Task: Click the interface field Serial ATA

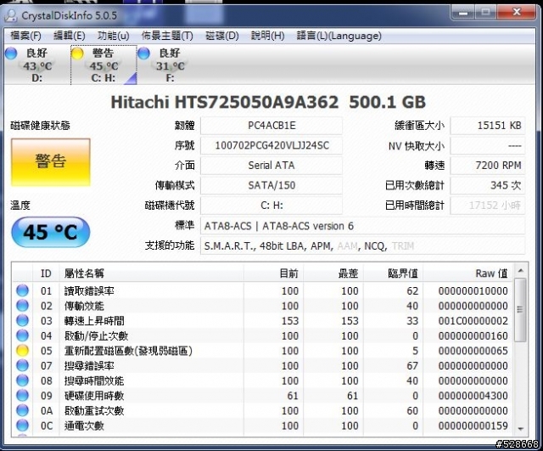Action: pos(271,166)
